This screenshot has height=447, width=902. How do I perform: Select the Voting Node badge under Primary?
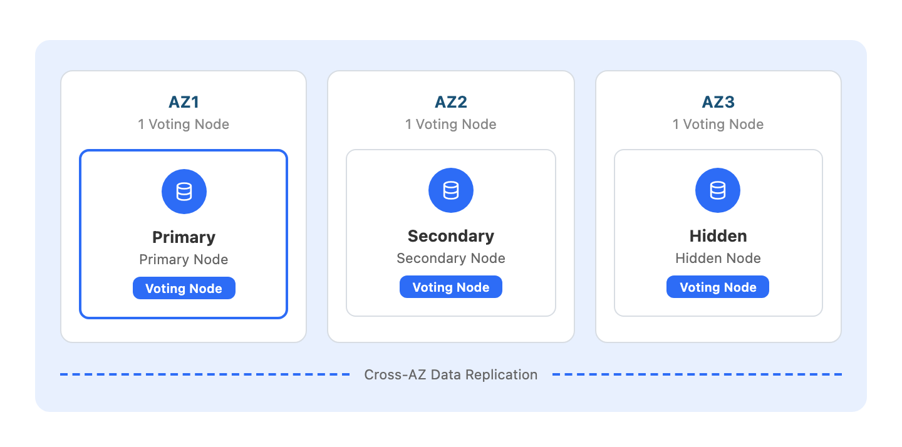(x=184, y=289)
